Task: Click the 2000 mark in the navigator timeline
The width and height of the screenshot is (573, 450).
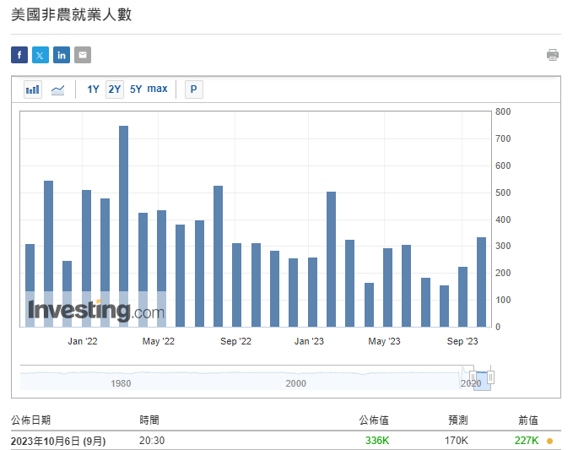Action: (295, 383)
